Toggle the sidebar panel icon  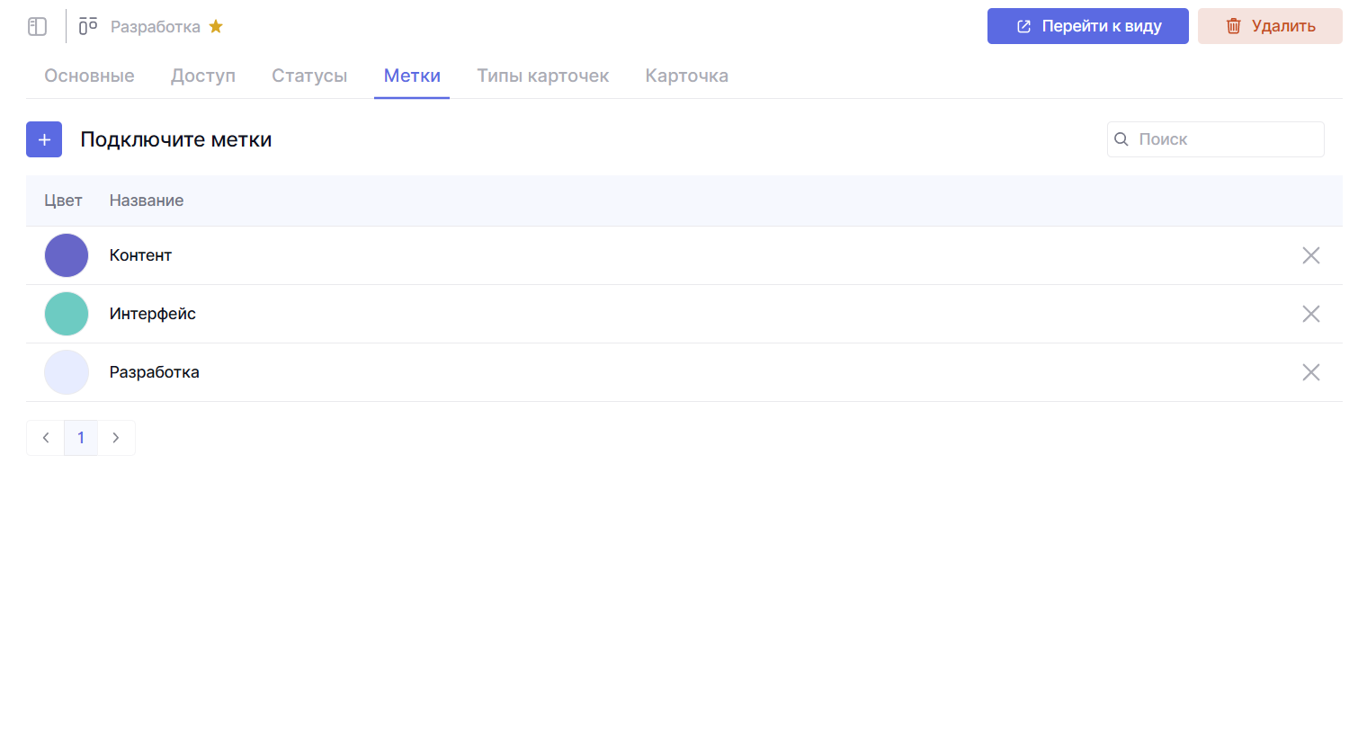coord(37,27)
